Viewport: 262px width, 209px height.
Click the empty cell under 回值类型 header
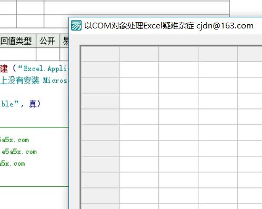click(18, 54)
